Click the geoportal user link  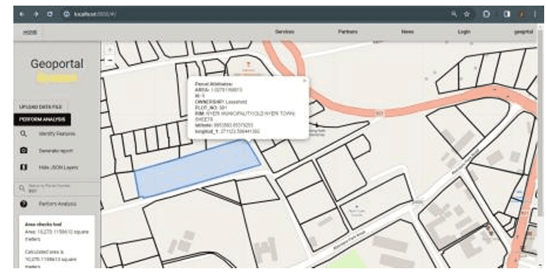click(x=524, y=32)
